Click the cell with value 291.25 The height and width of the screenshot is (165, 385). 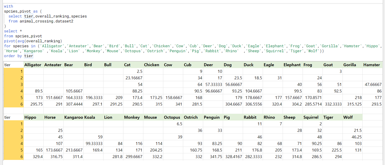click(x=116, y=104)
